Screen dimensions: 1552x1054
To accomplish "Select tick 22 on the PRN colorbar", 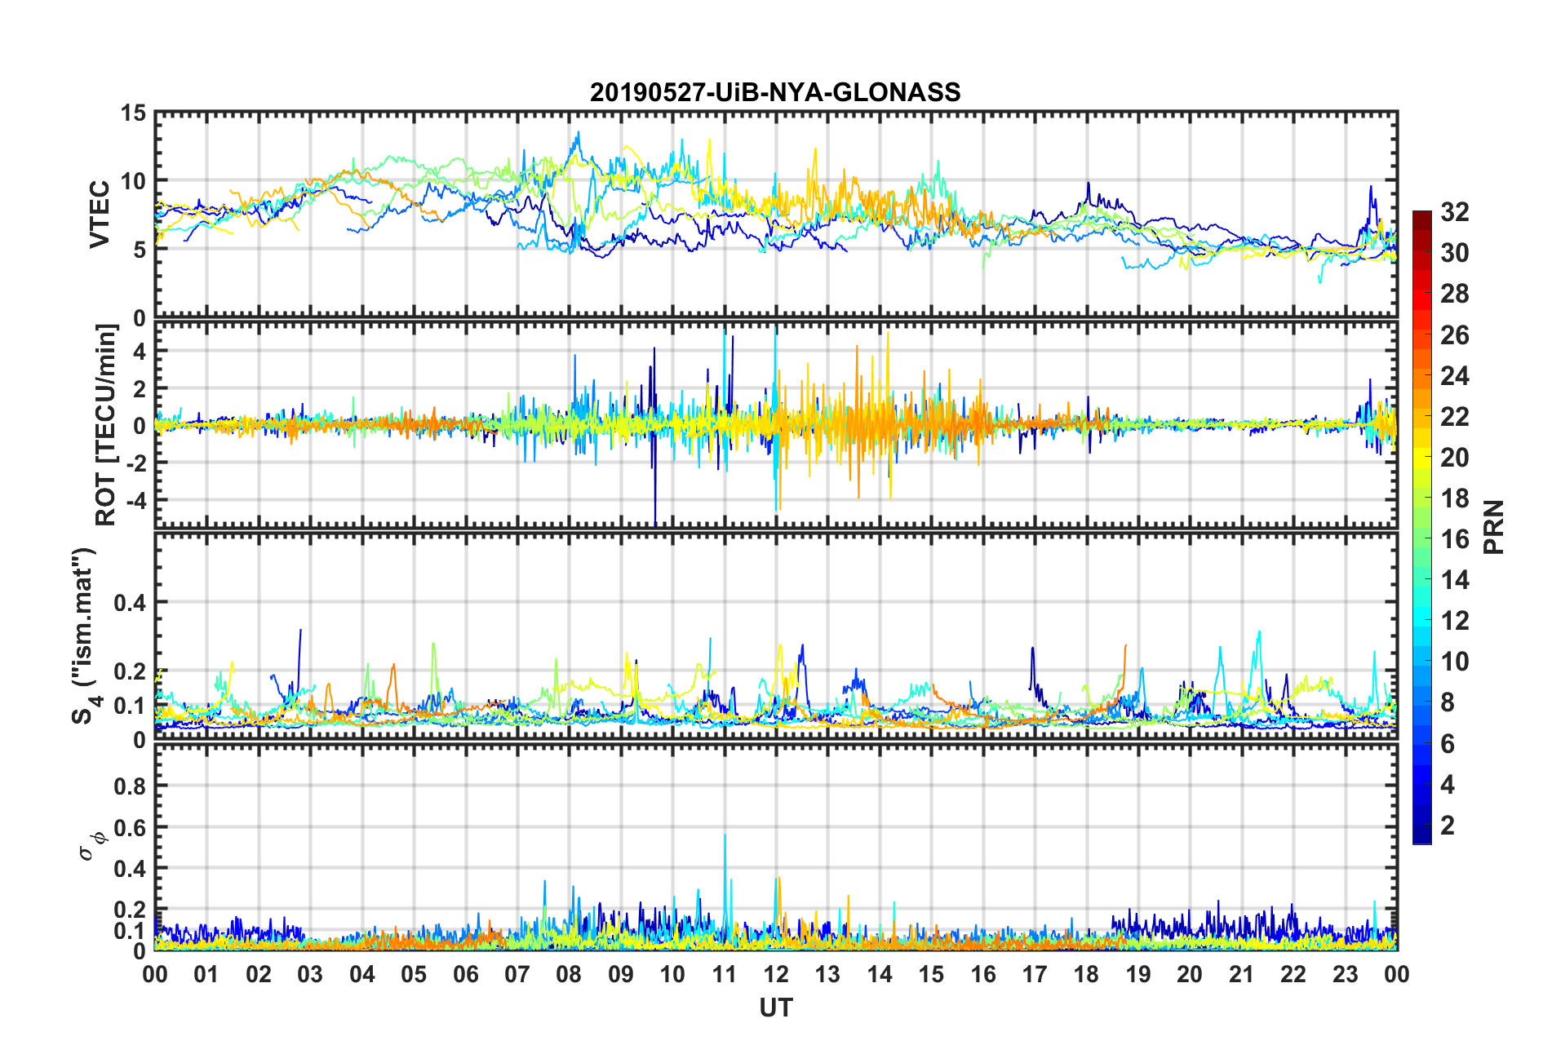I will tap(1454, 417).
